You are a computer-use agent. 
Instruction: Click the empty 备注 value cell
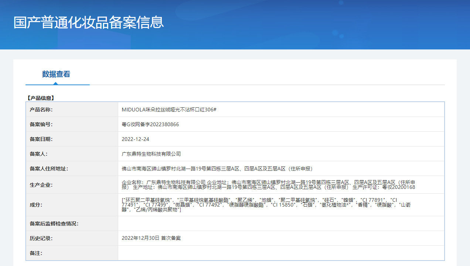pos(281,253)
